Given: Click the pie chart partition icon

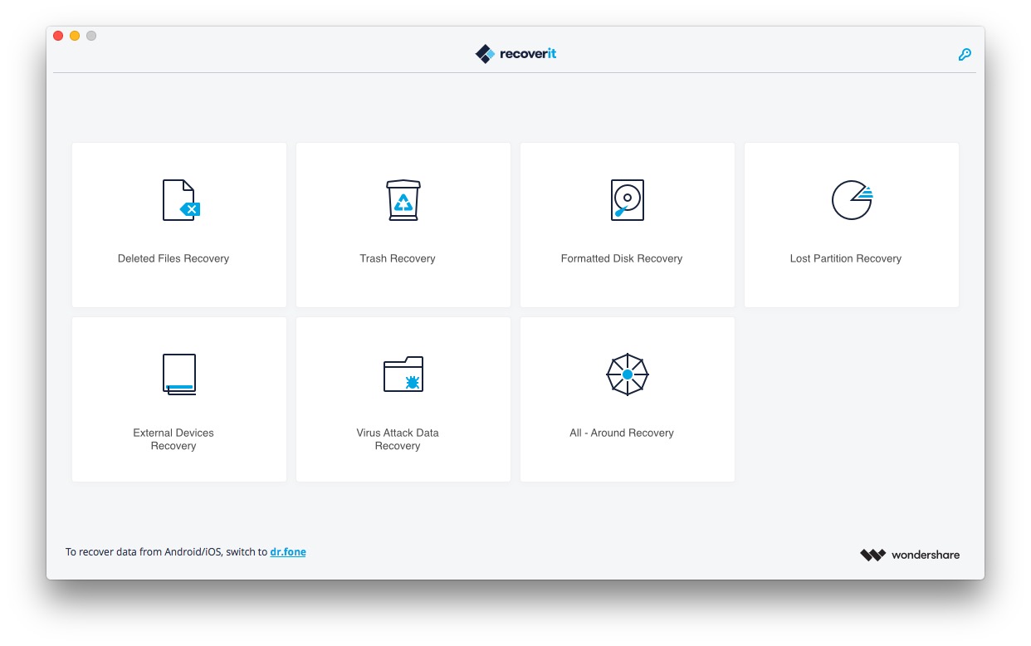Looking at the screenshot, I should click(x=851, y=200).
